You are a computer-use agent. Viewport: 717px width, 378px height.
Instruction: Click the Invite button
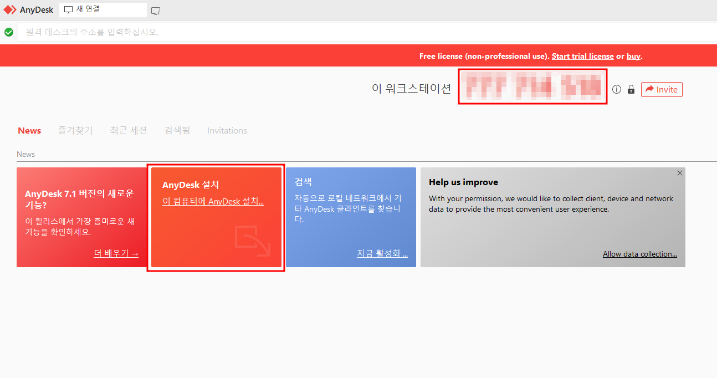662,89
